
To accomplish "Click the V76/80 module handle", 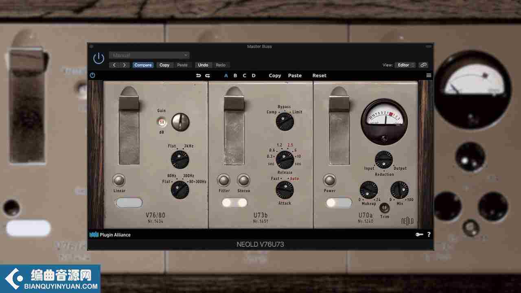I will click(x=129, y=125).
